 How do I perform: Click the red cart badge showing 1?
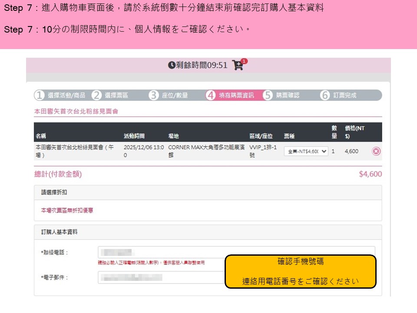[244, 61]
